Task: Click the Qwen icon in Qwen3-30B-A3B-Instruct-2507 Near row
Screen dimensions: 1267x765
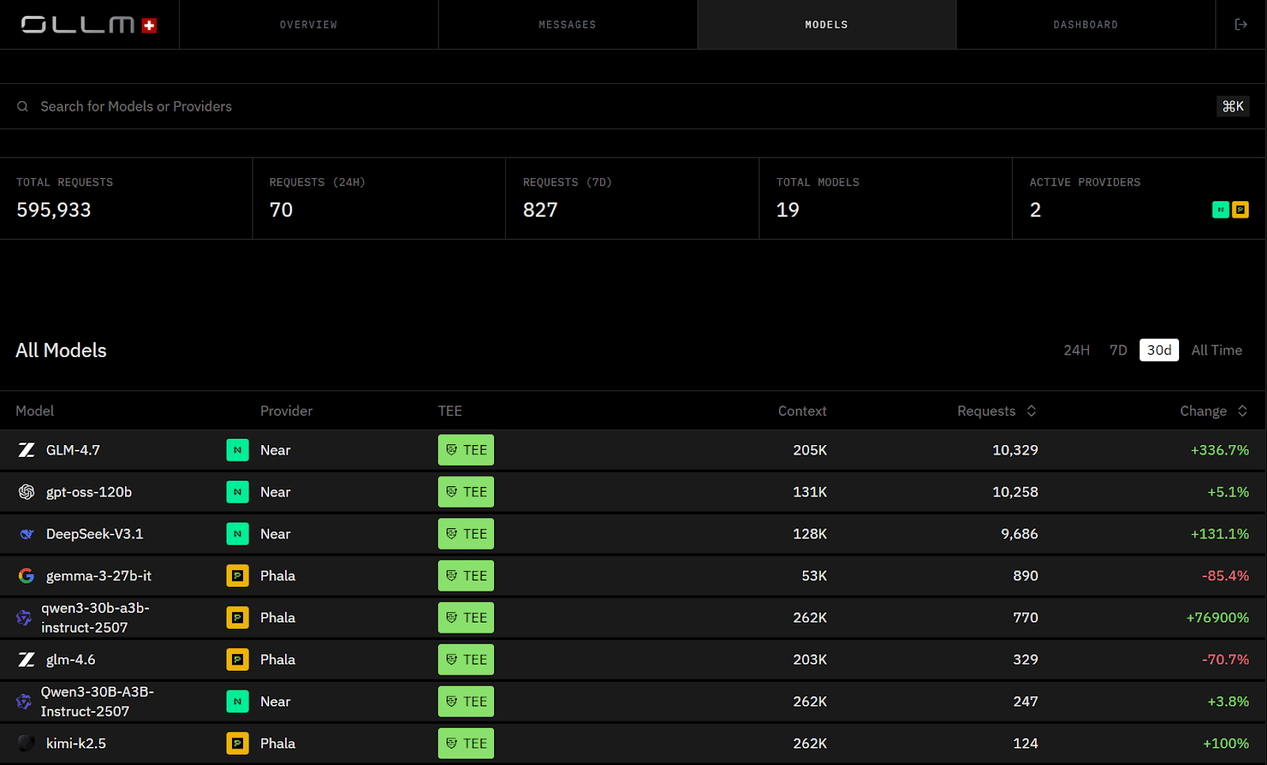Action: 24,702
